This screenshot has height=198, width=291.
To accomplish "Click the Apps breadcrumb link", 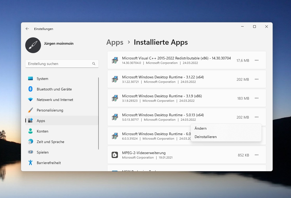I will [x=115, y=42].
